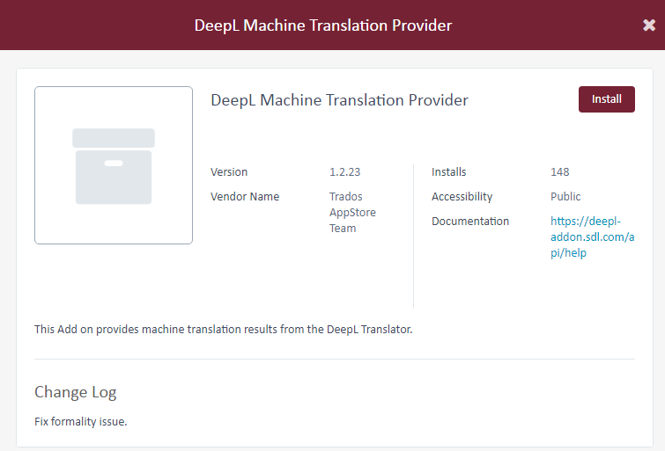The image size is (665, 451).
Task: Click the Change Log heading
Action: (x=75, y=392)
